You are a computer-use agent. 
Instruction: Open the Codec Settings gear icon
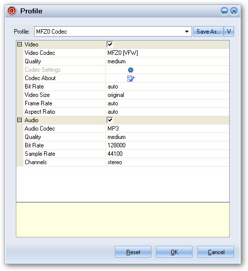pos(131,70)
